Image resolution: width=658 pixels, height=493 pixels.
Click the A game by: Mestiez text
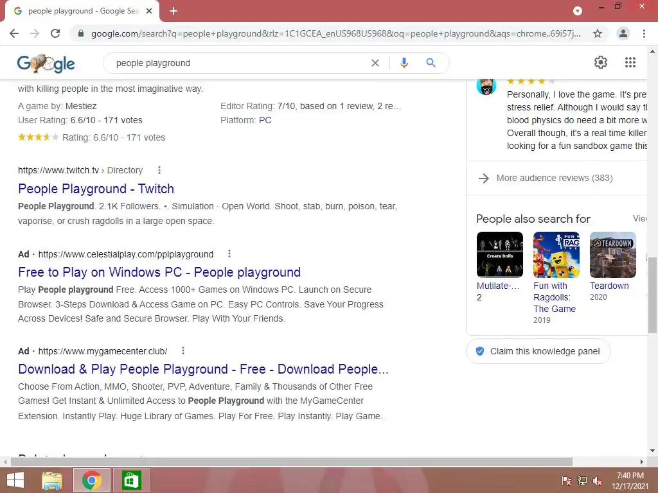(x=57, y=106)
